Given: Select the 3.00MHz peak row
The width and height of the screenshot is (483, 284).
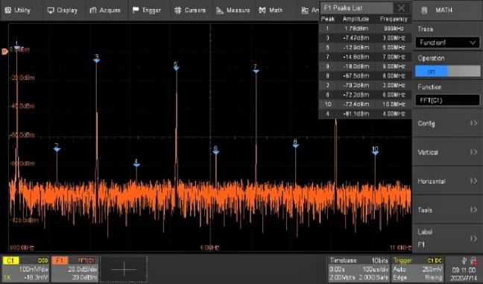Looking at the screenshot, I should tap(365, 38).
